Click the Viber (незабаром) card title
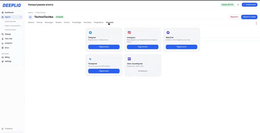The width and height of the screenshot is (260, 133). [135, 64]
